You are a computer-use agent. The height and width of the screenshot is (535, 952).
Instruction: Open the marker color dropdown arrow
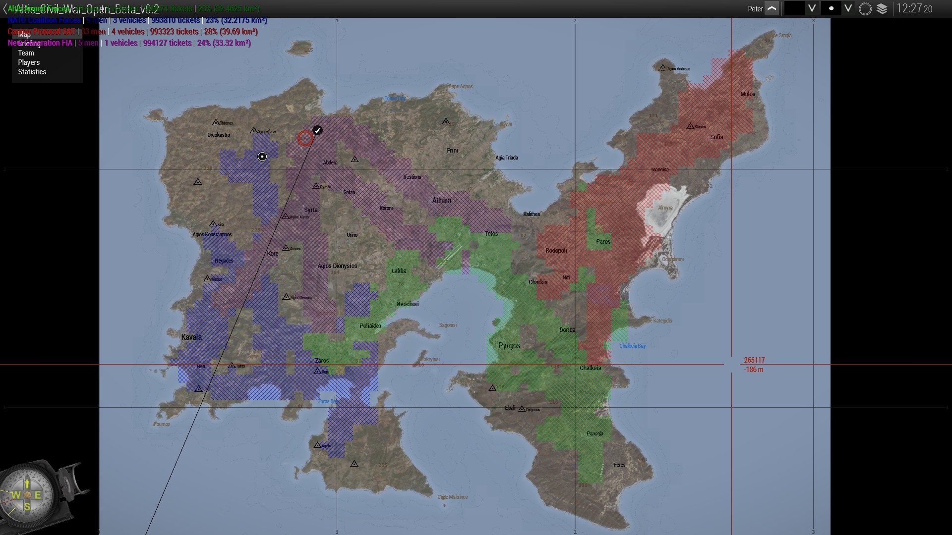[812, 8]
